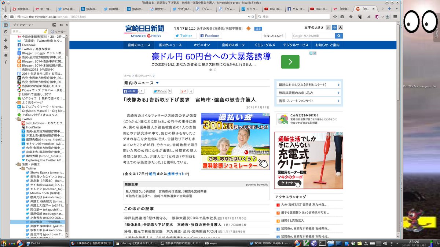Set font size to 大 (large)
The height and width of the screenshot is (247, 440).
click(340, 27)
